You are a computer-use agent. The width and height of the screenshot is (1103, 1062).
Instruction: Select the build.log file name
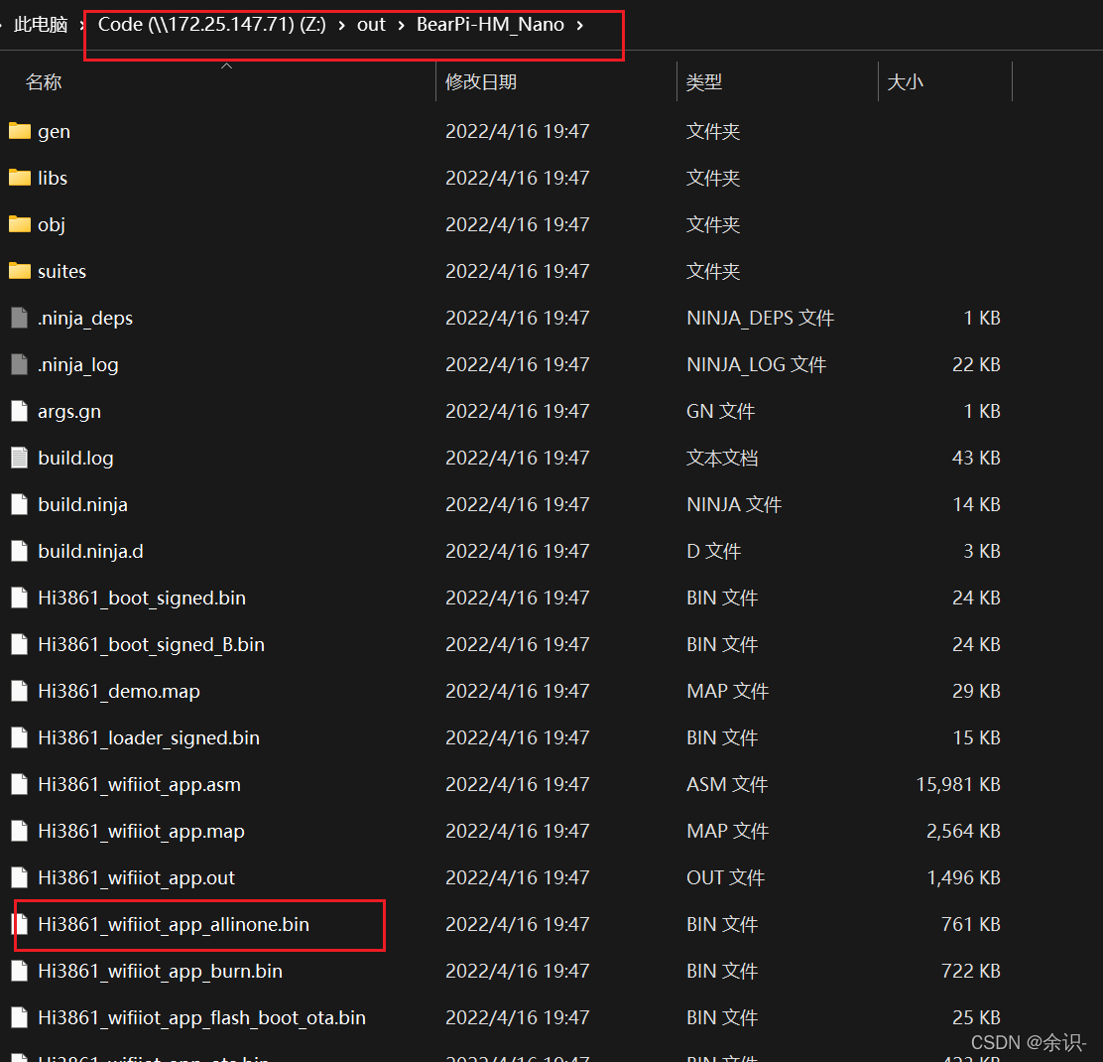[76, 459]
